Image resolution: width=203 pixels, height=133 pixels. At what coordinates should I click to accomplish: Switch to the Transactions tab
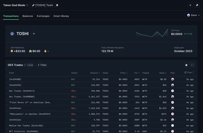(x=11, y=16)
